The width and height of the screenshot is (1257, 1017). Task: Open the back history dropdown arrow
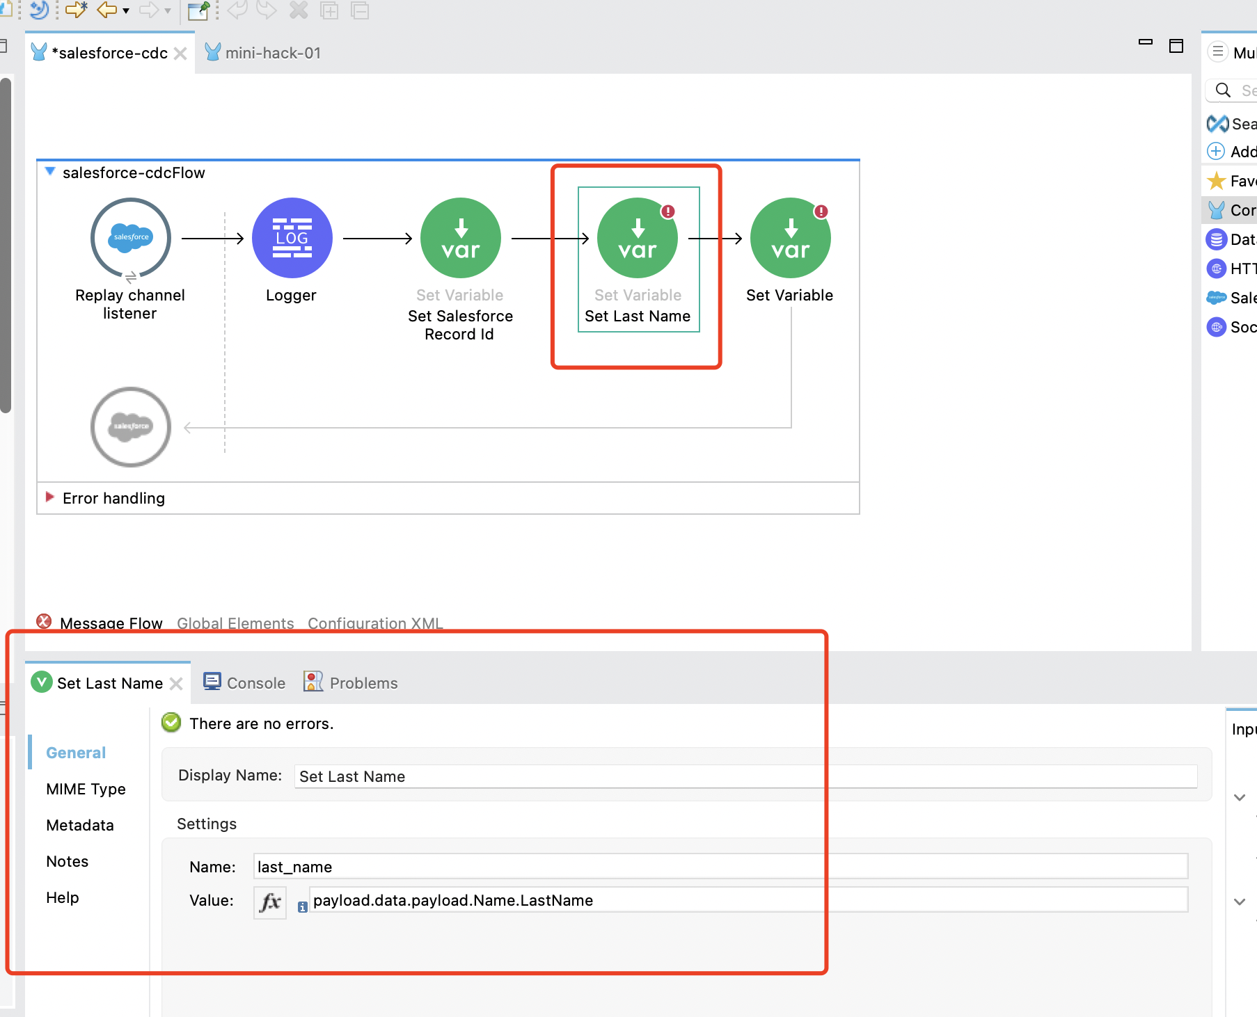[126, 10]
